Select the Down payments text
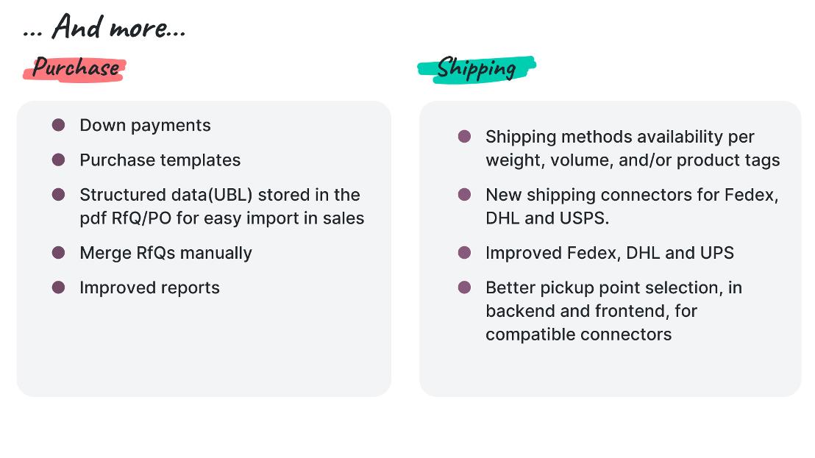This screenshot has height=458, width=815. point(145,125)
